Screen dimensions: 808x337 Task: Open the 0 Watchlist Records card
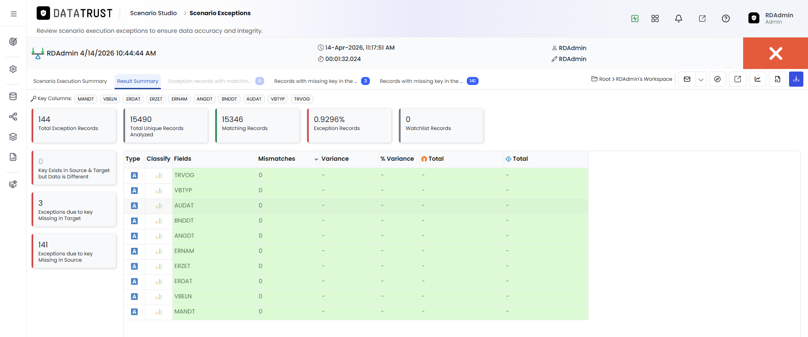tap(441, 125)
